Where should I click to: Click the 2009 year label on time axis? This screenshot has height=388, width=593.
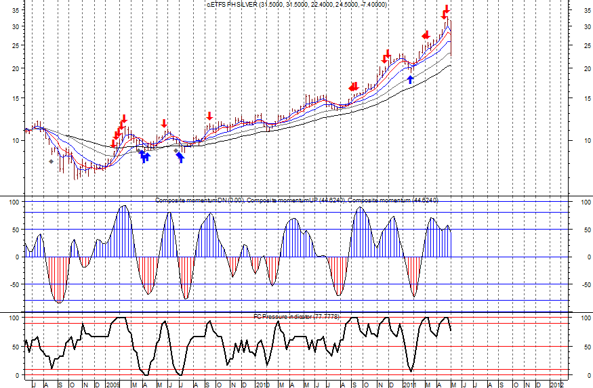click(114, 385)
